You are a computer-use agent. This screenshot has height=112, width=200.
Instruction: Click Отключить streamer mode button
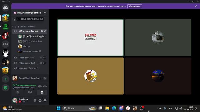coord(135,6)
